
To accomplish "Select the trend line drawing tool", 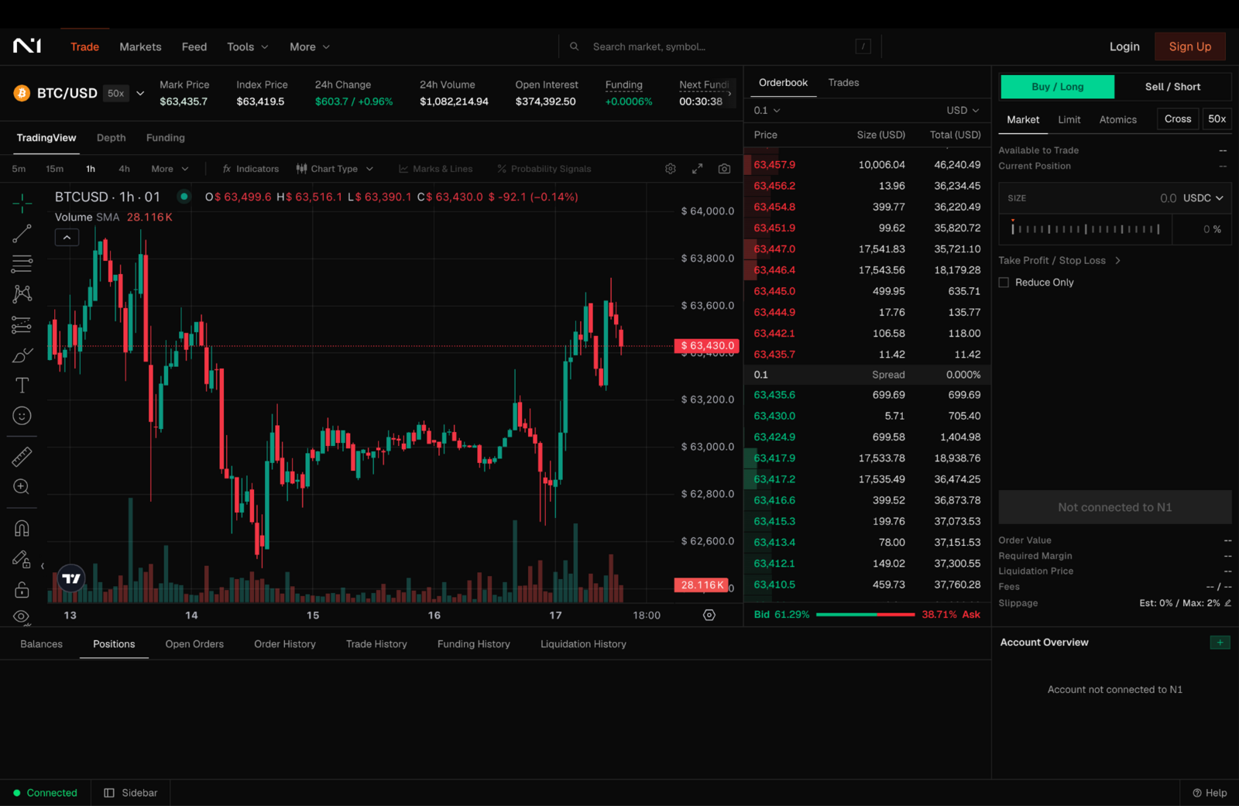I will 22,234.
